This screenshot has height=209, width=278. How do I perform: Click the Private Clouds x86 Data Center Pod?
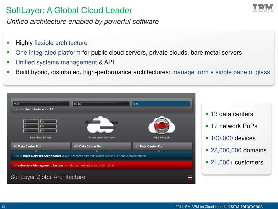162,146
